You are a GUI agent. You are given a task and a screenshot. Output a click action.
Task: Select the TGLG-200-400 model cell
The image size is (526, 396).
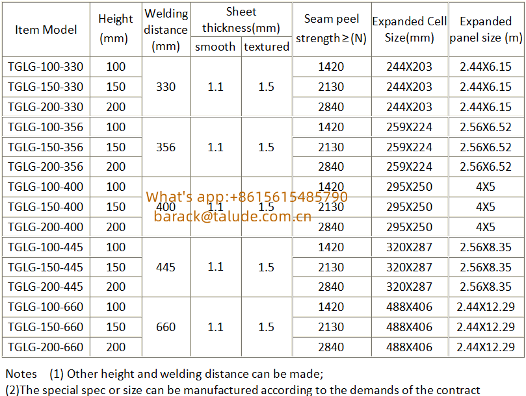(x=46, y=227)
